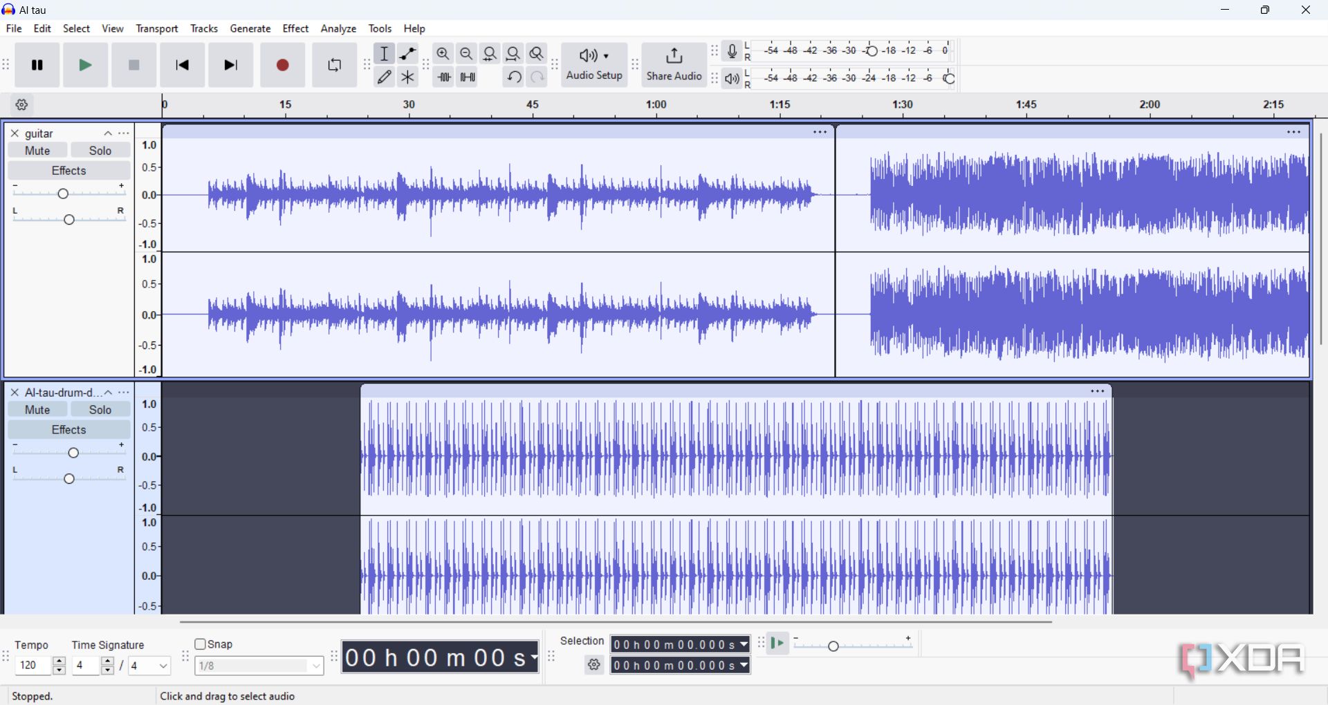Click the guitar track pan slider

(x=69, y=220)
